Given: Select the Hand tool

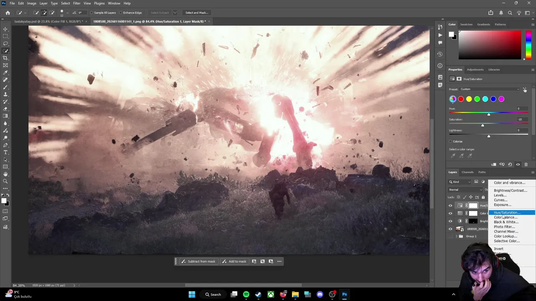Looking at the screenshot, I should (5, 174).
